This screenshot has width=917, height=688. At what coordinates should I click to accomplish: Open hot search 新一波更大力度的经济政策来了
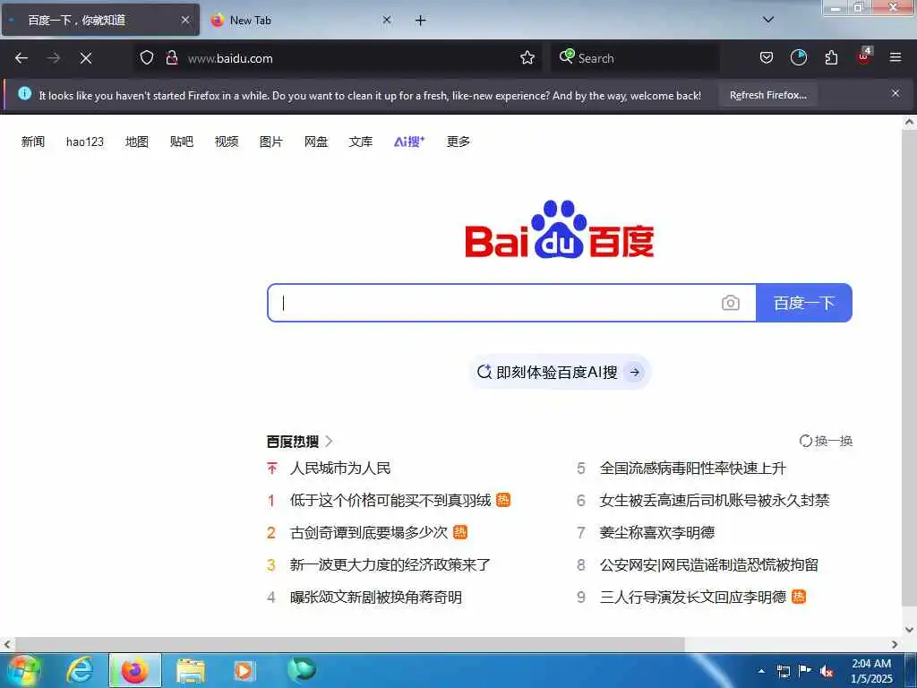pyautogui.click(x=390, y=564)
